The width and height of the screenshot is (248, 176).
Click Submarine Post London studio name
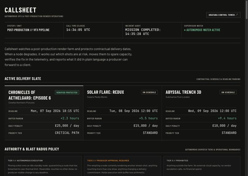tap(178, 97)
